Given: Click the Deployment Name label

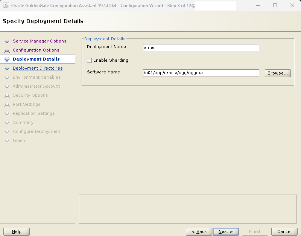Looking at the screenshot, I should [x=106, y=47].
